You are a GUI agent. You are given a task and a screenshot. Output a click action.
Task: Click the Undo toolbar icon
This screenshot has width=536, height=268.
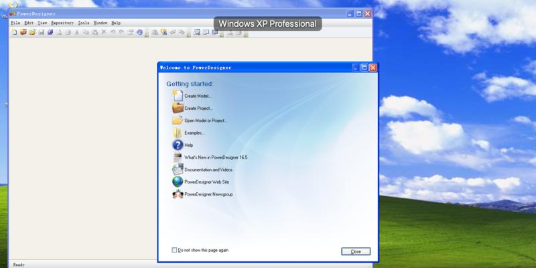point(113,32)
